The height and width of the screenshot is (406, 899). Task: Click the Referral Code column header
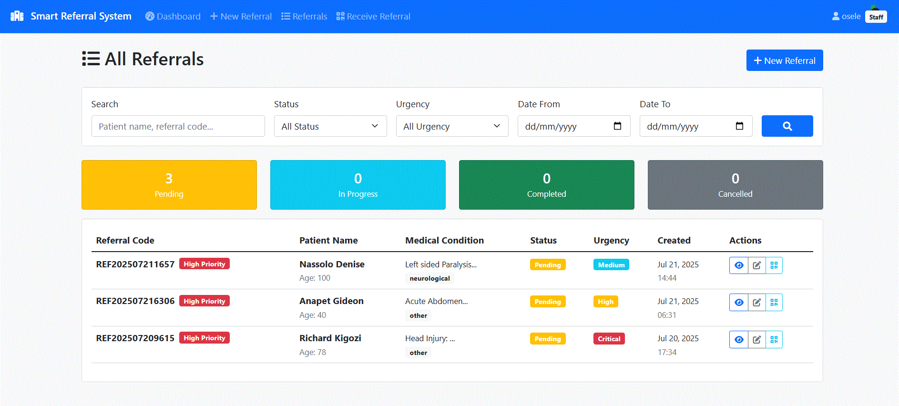pos(125,241)
